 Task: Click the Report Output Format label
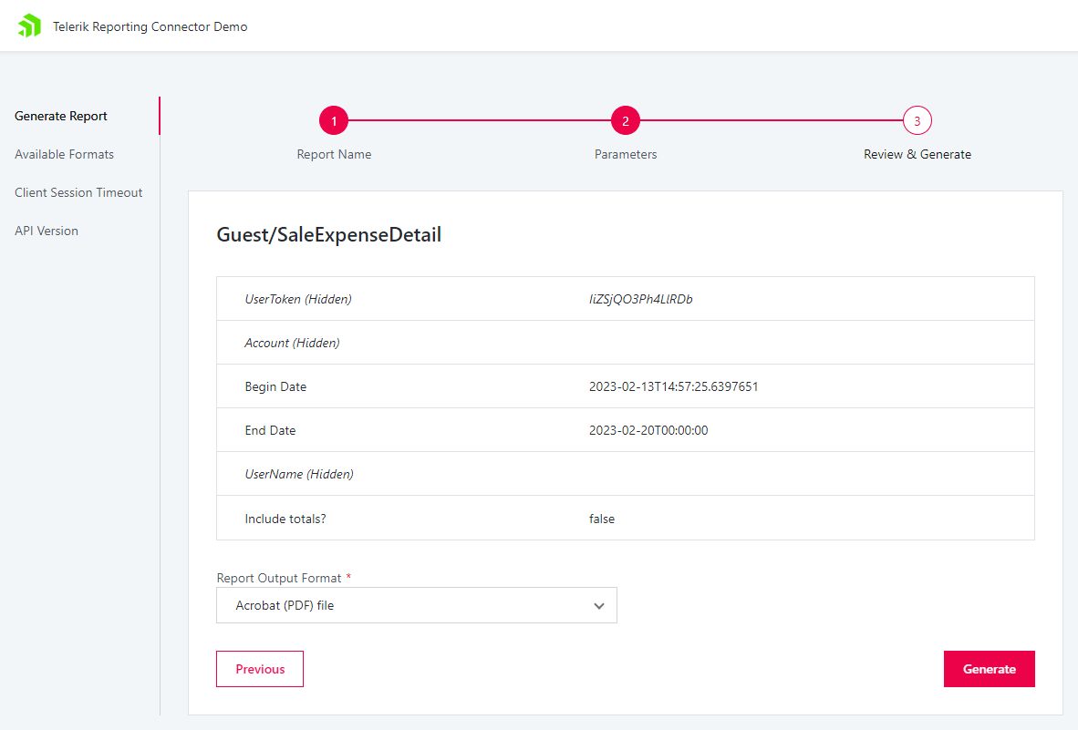279,578
